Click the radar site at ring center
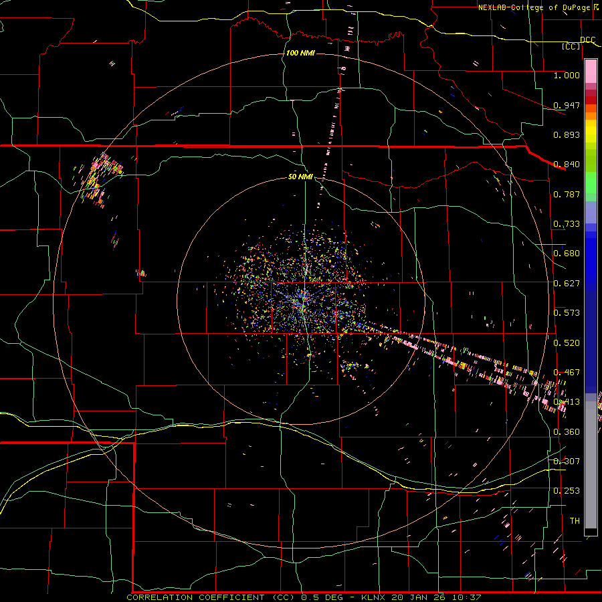602x602 pixels. [x=302, y=302]
